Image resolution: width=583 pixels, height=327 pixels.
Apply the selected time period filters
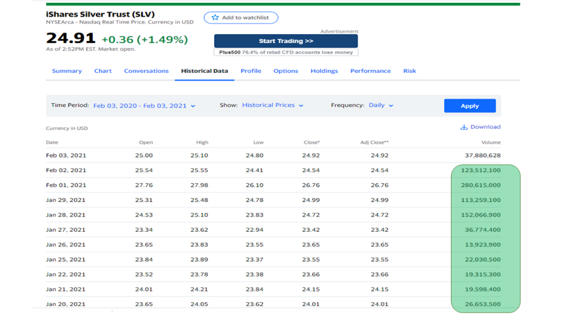click(x=470, y=106)
